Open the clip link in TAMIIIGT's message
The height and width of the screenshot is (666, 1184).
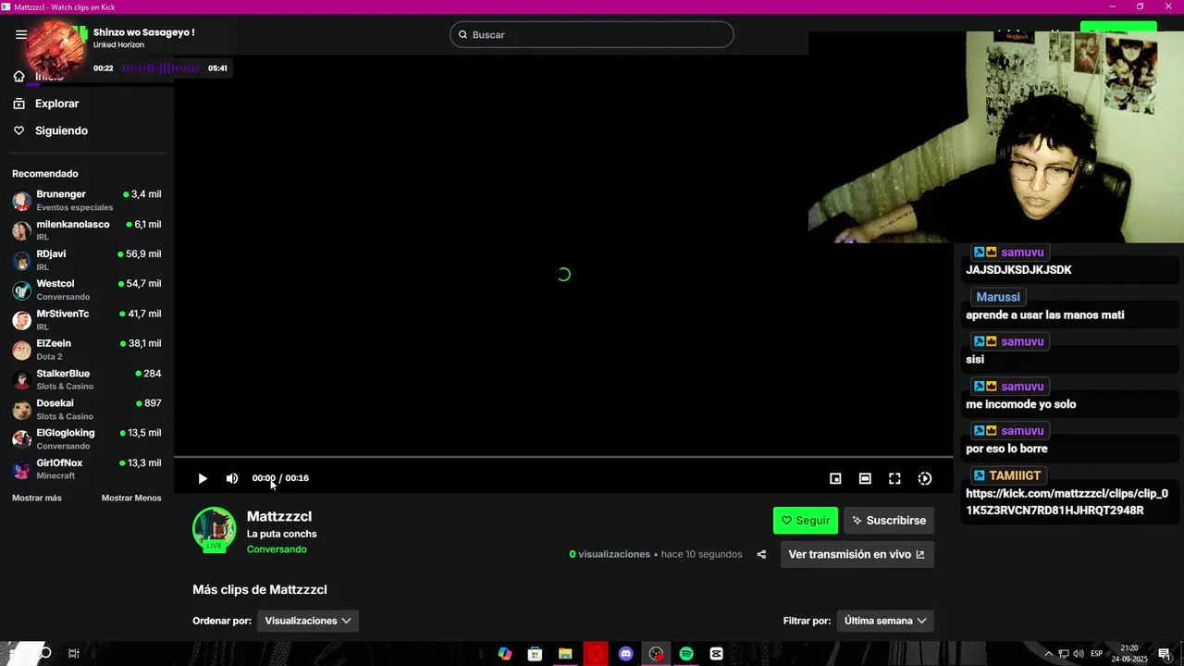pos(1067,502)
